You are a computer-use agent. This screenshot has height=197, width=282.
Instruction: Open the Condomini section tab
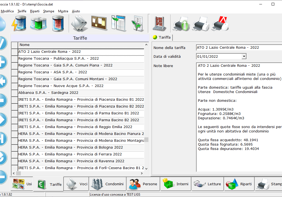click(x=108, y=184)
